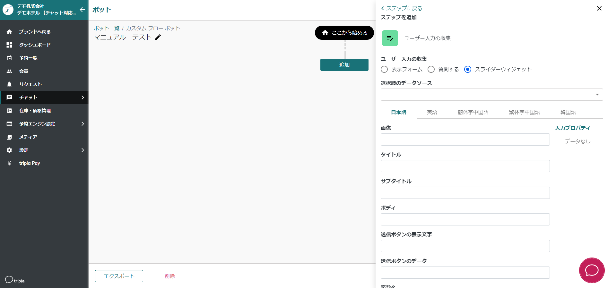
Task: Click the dashboard grid icon in sidebar
Action: pos(9,45)
